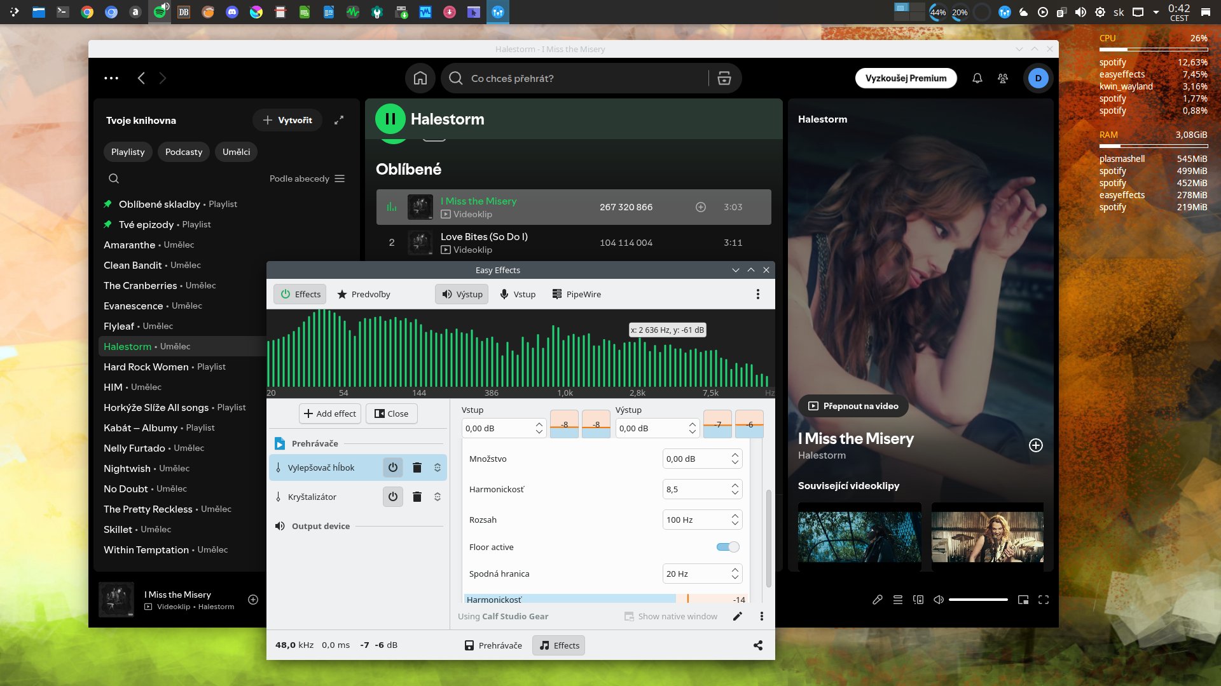Add I Miss the Misery to liked songs in track row
This screenshot has width=1221, height=686.
coord(701,207)
